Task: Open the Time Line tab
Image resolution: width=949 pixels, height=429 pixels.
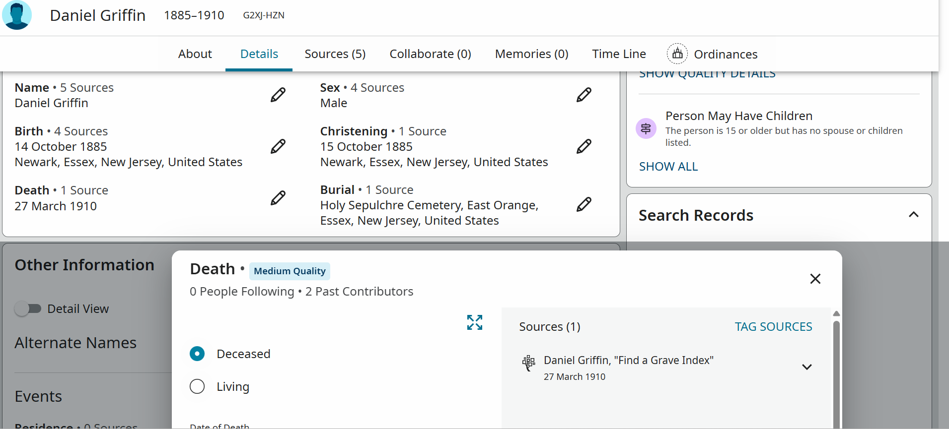Action: coord(619,54)
